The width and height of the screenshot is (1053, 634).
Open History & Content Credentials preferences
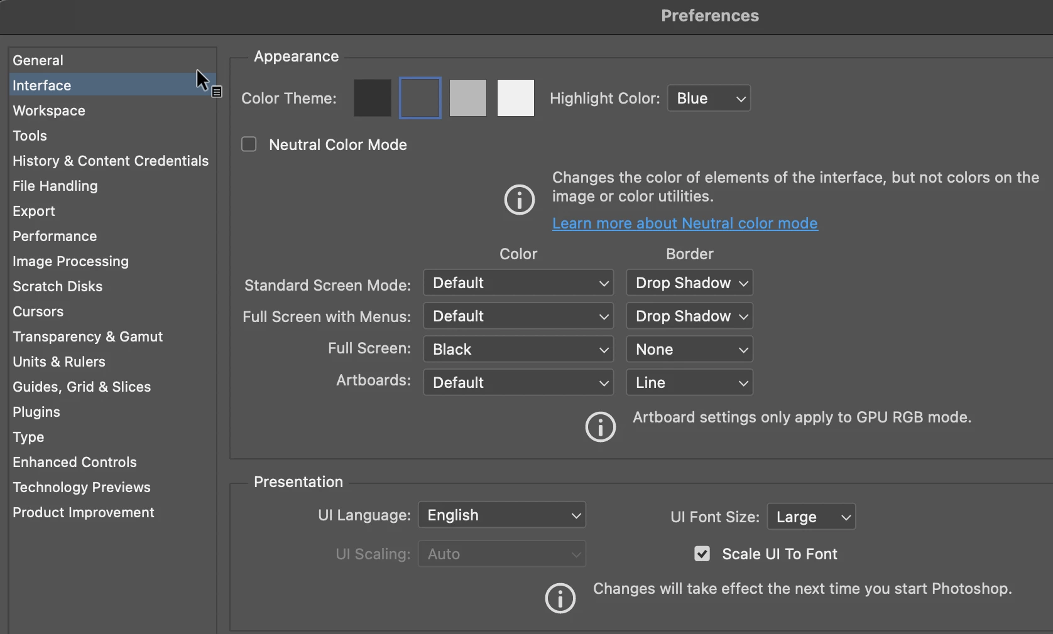[x=112, y=161]
